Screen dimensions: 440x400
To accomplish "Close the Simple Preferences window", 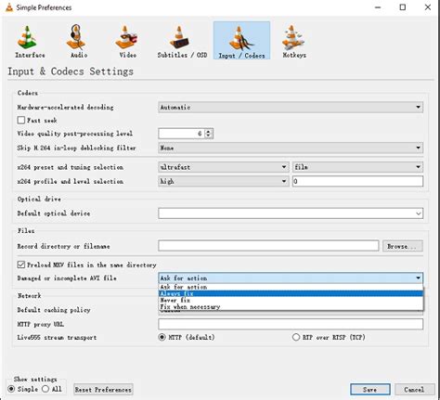I will tap(428, 7).
